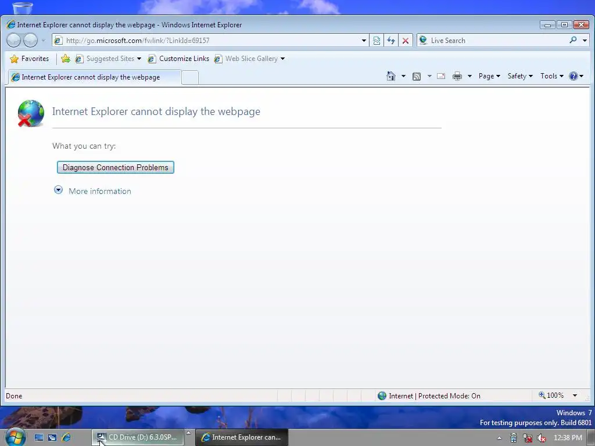Click the network tray icon

(x=528, y=438)
